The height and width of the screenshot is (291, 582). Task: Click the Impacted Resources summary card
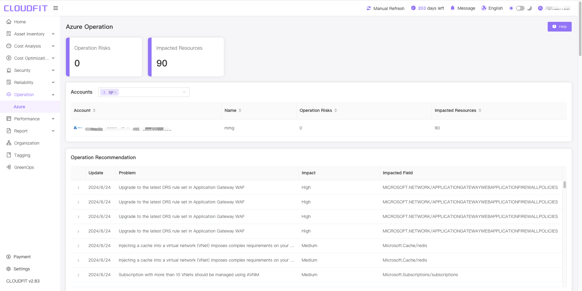click(186, 57)
